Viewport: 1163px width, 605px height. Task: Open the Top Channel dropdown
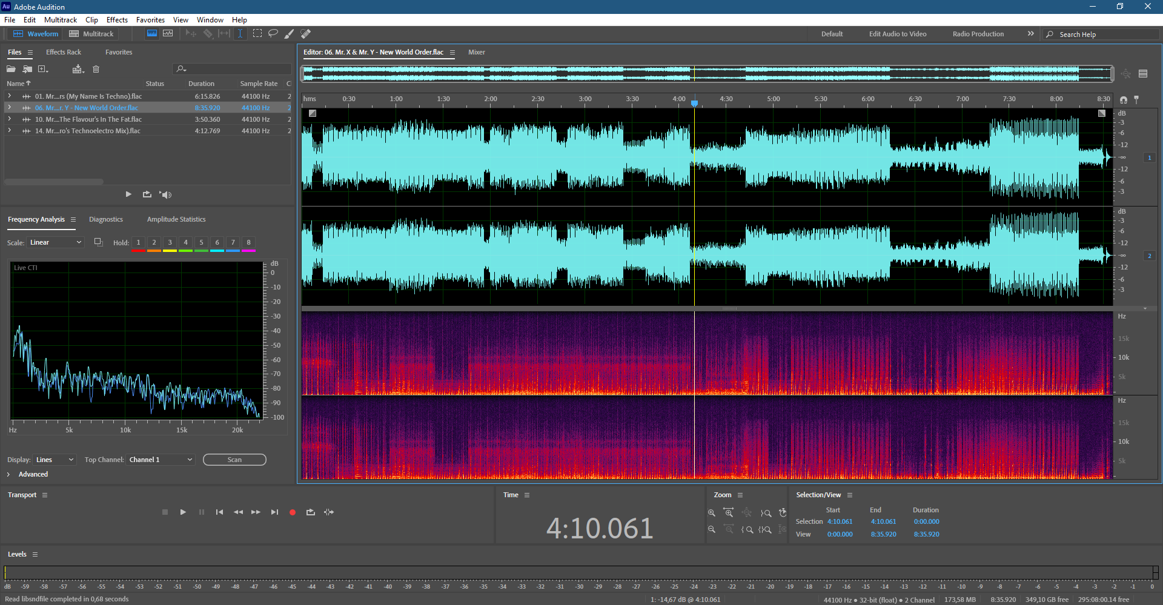pos(161,460)
